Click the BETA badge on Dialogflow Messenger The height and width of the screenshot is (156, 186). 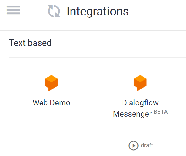point(161,112)
